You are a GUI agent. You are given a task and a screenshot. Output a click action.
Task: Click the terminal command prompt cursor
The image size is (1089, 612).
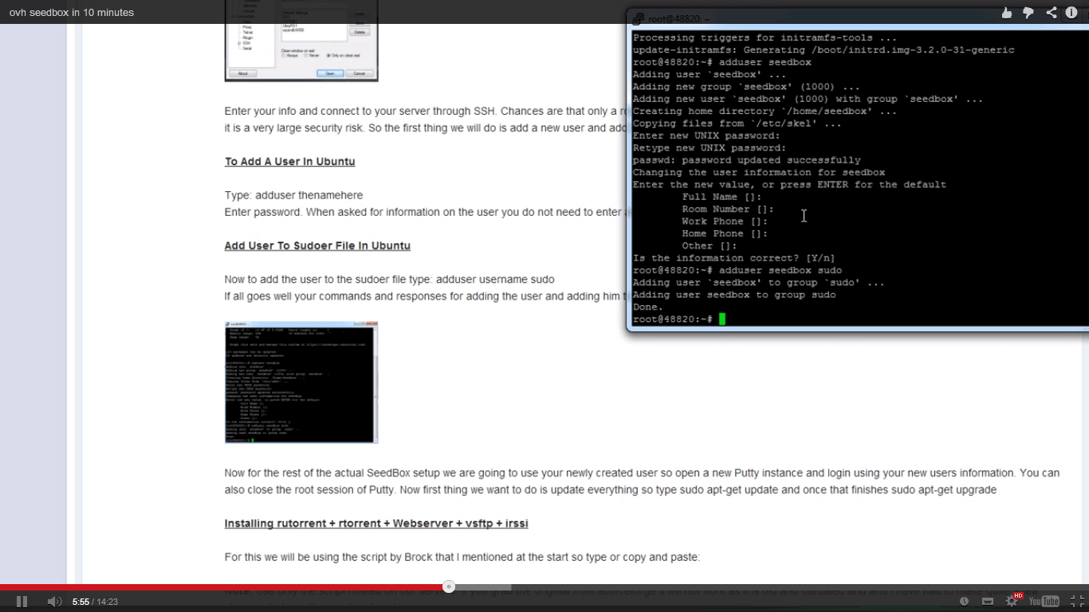click(x=722, y=320)
